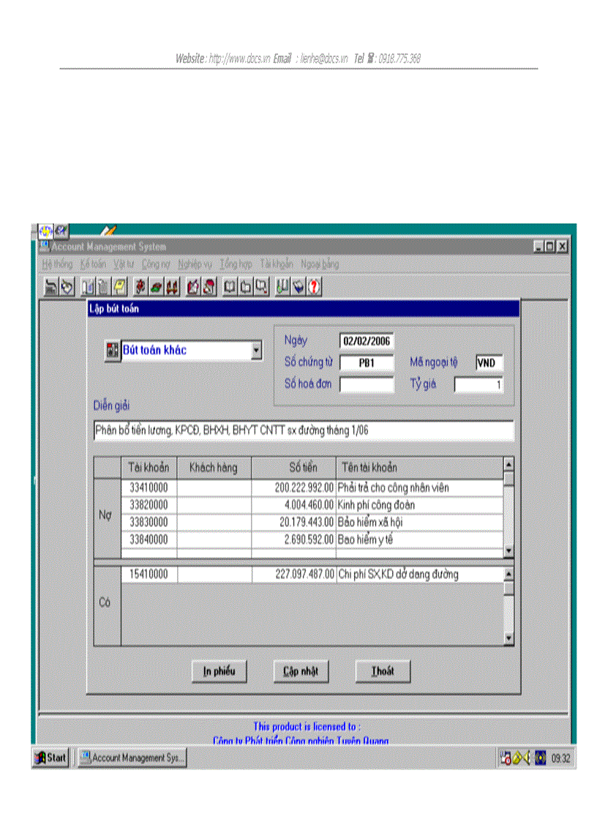Open the Hệ thống menu
The height and width of the screenshot is (822, 597).
click(x=58, y=264)
